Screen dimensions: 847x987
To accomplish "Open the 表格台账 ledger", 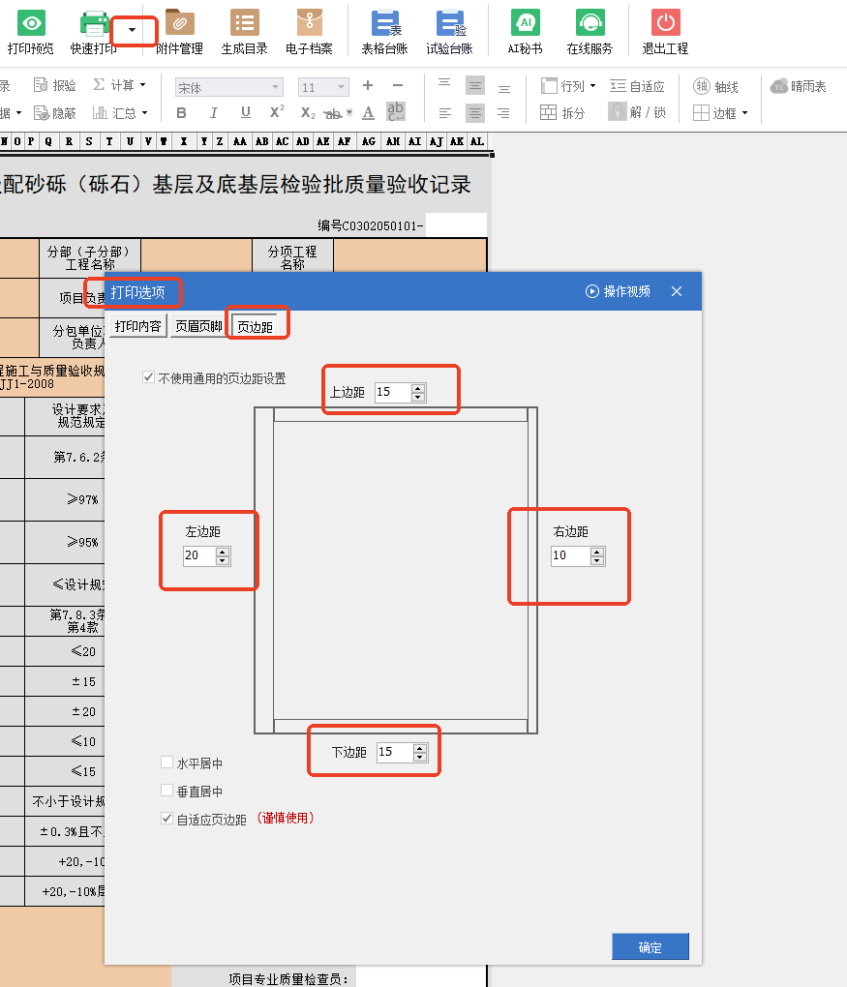I will tap(384, 23).
